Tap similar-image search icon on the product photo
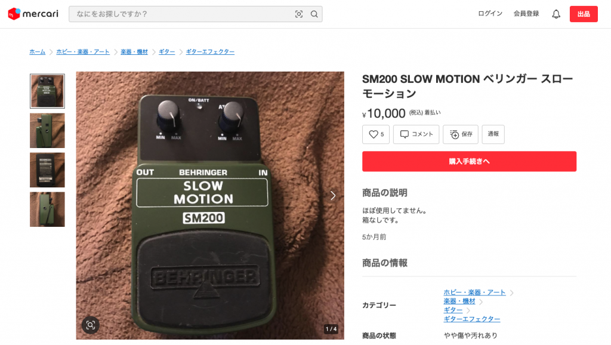 click(x=91, y=325)
